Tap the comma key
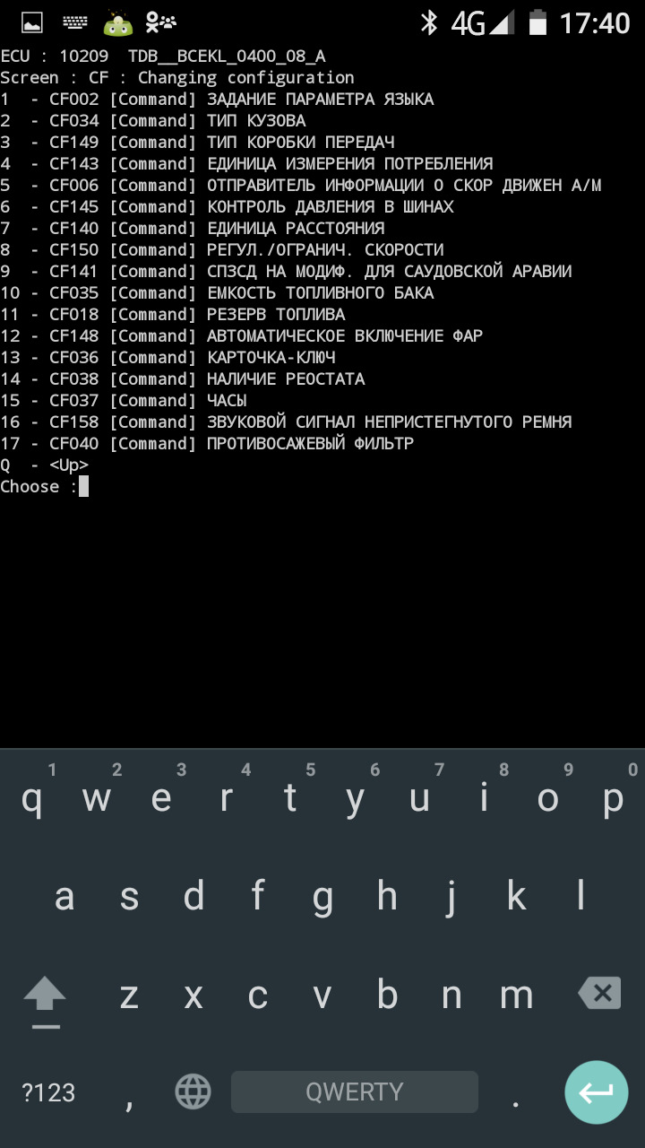 tap(129, 1094)
